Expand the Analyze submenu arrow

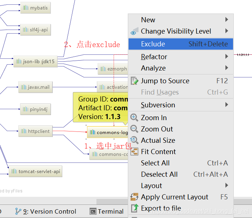(227, 68)
